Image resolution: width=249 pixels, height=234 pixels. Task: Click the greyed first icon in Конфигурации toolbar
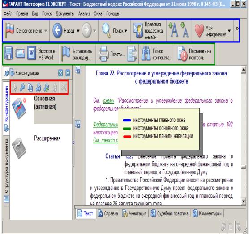[x=14, y=87]
